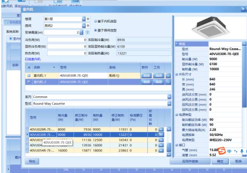Image resolution: width=247 pixels, height=173 pixels.
Task: Click the settings icon beside 楼层 dropdown
Action: [88, 19]
